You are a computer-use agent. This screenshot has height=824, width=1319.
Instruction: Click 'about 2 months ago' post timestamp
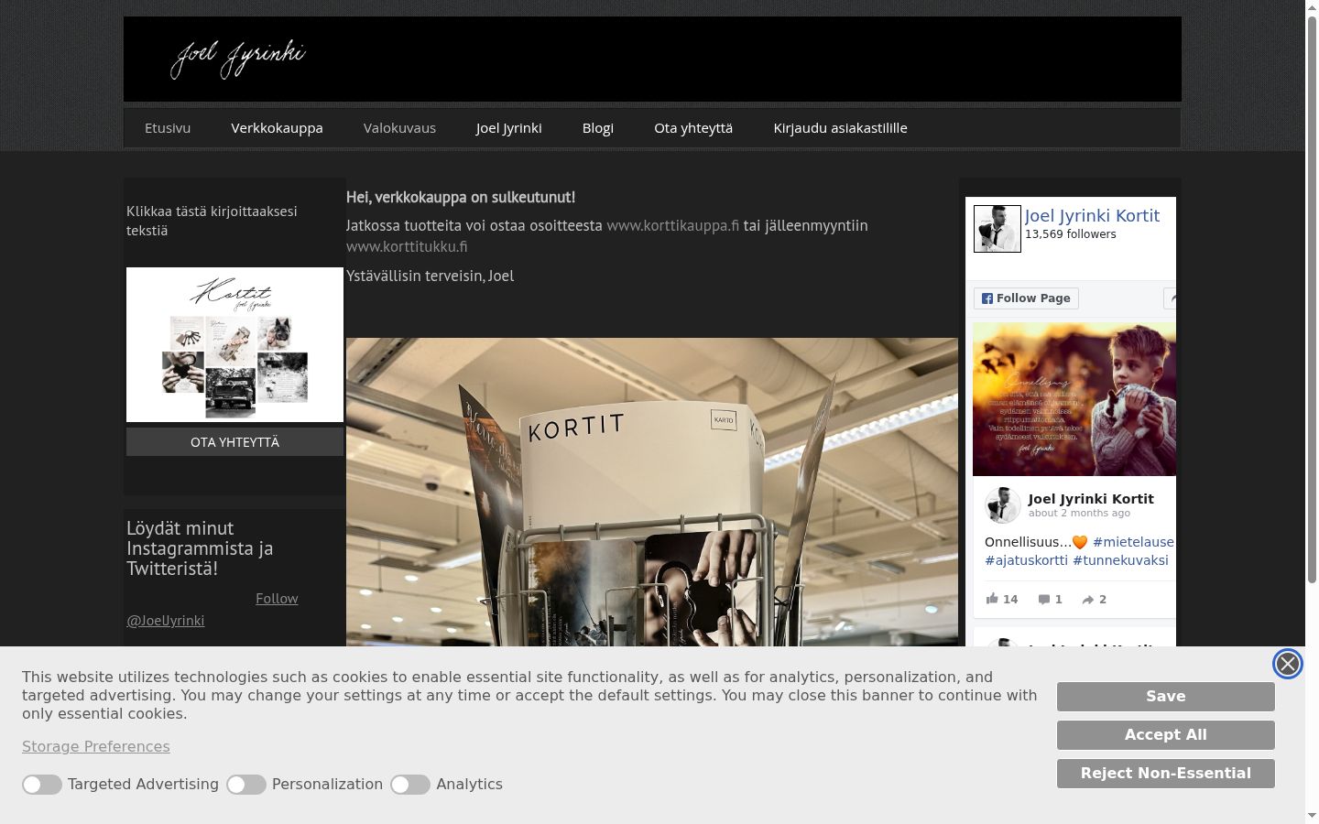point(1079,514)
